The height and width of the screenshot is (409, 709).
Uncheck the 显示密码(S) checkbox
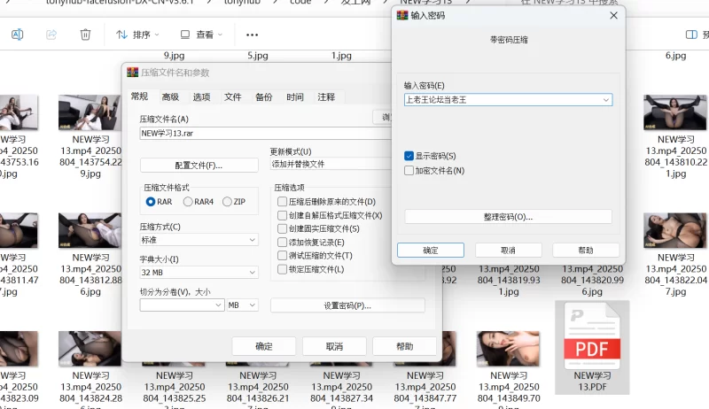click(409, 156)
